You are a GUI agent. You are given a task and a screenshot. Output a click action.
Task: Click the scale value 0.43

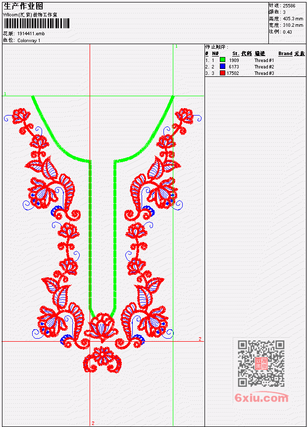point(287,32)
